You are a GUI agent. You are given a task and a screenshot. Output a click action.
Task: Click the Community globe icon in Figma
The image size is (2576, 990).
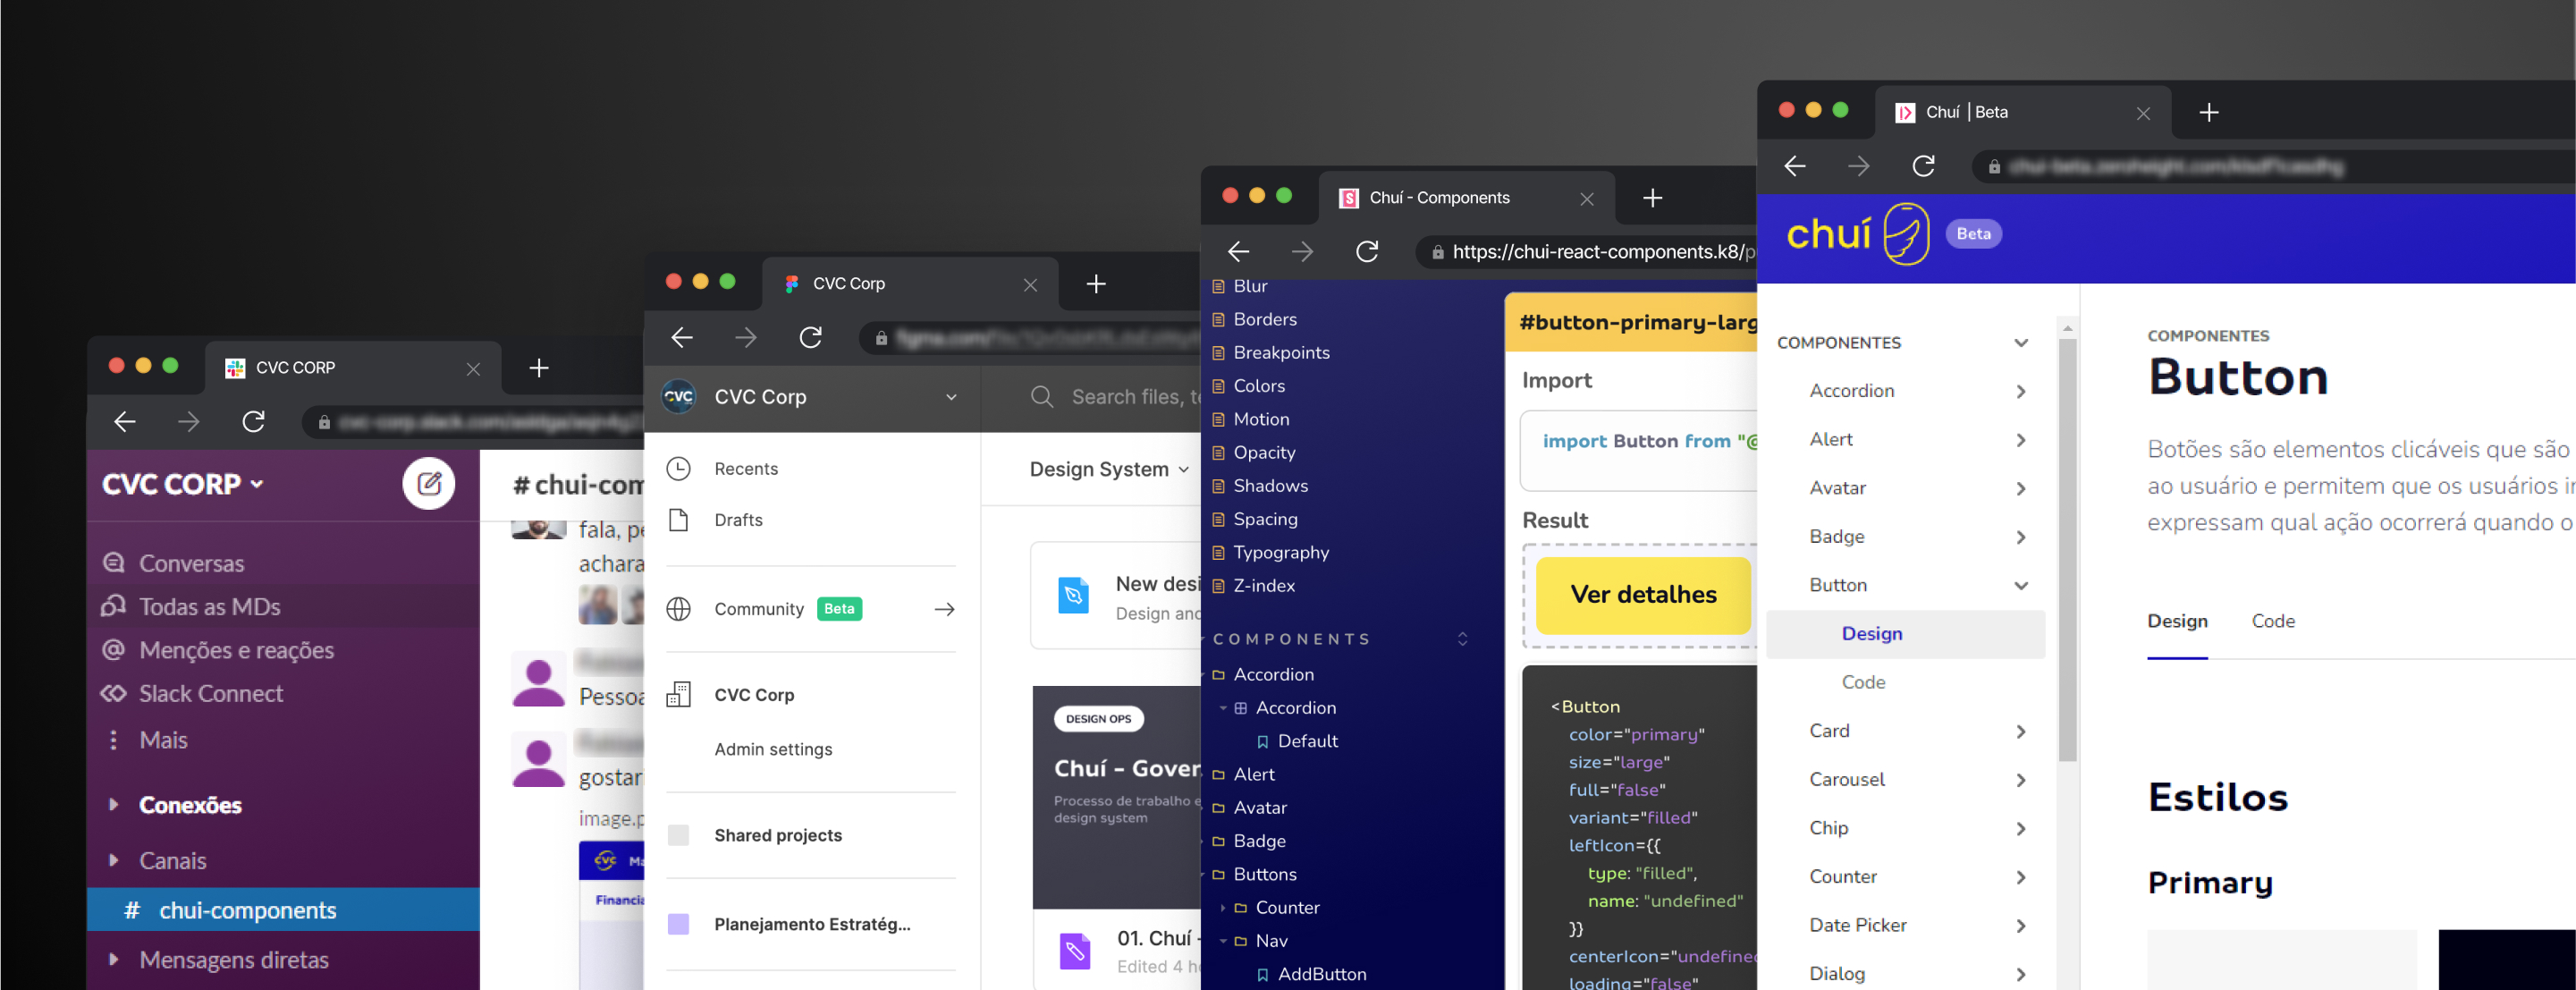click(679, 609)
